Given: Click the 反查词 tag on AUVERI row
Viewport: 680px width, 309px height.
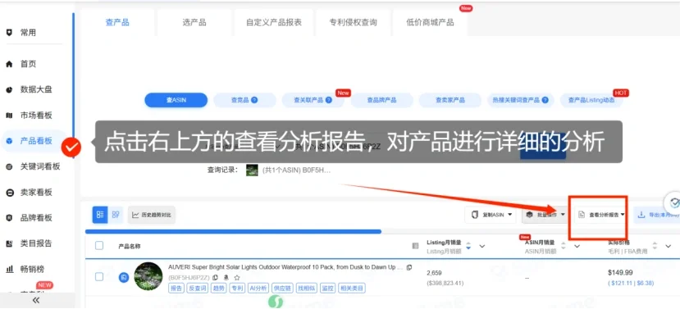Looking at the screenshot, I should 198,289.
